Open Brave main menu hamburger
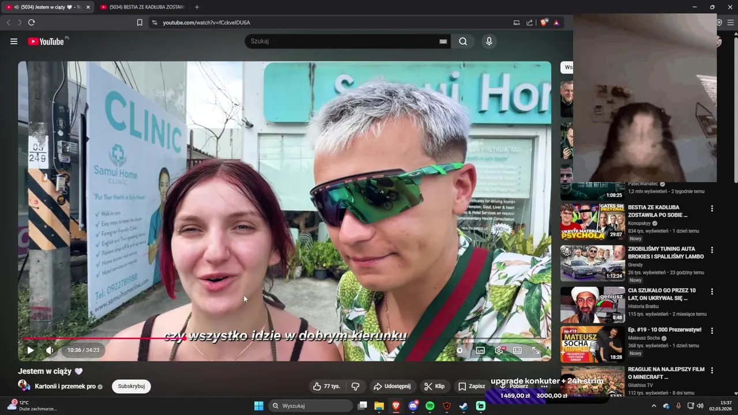Screen dimensions: 738x415 pos(731,22)
